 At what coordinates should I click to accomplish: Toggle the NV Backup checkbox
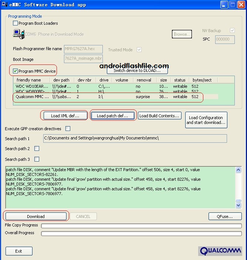[x=232, y=31]
